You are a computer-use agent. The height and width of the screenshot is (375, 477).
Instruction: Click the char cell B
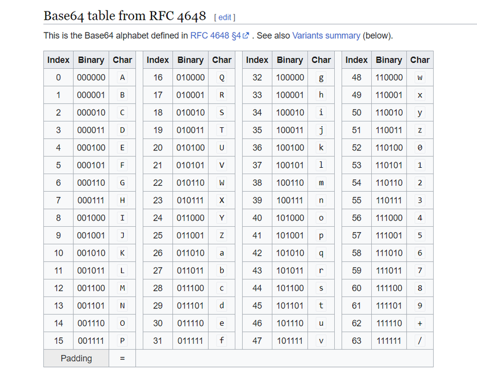(123, 95)
